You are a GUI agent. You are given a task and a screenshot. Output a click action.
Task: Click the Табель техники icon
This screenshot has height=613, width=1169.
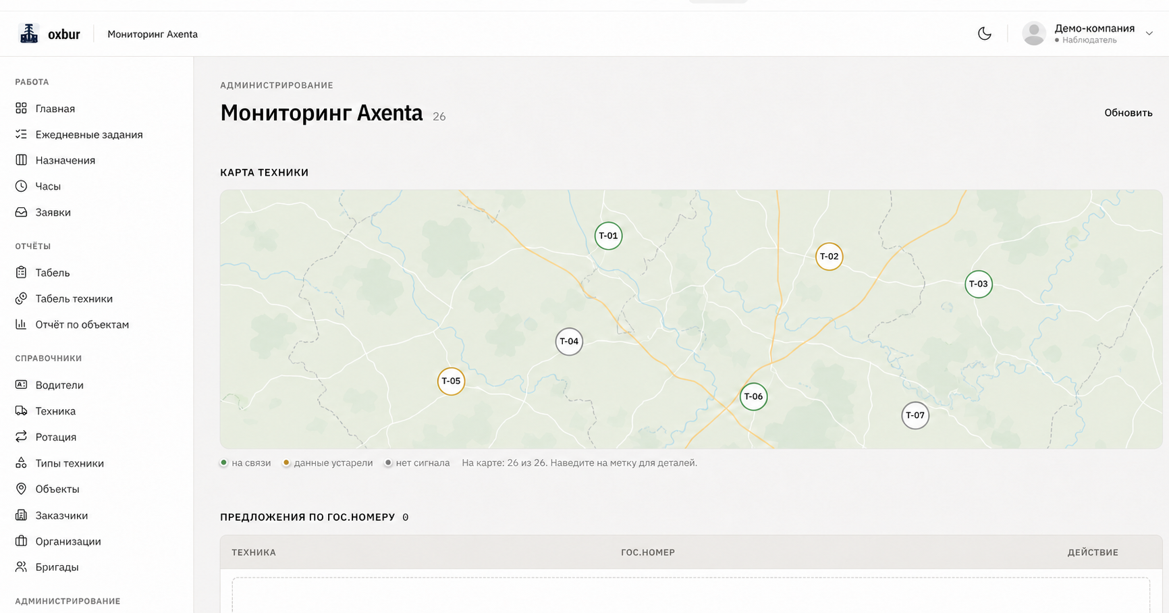22,298
